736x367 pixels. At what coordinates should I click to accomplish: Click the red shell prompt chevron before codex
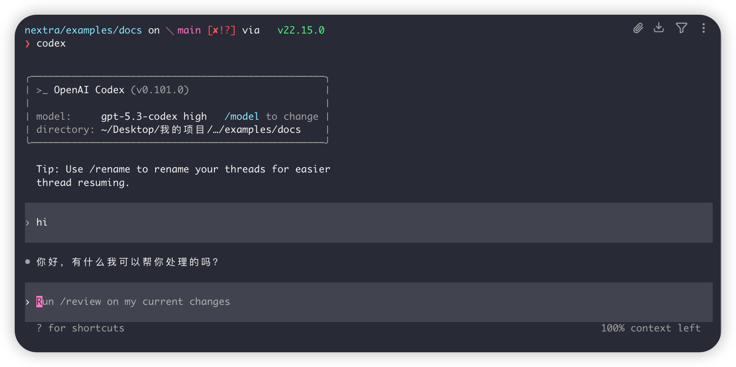pyautogui.click(x=27, y=44)
